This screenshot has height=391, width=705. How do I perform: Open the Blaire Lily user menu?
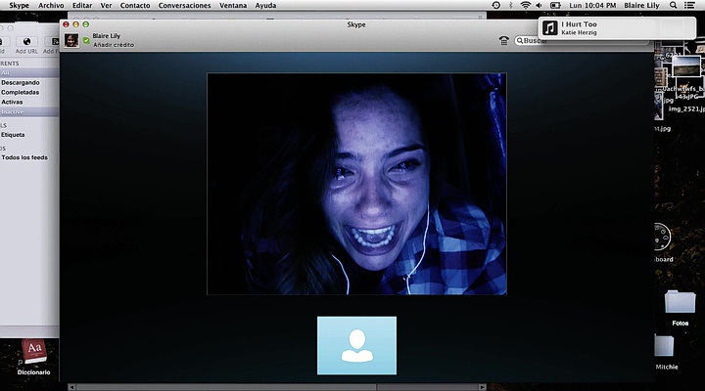click(x=641, y=6)
